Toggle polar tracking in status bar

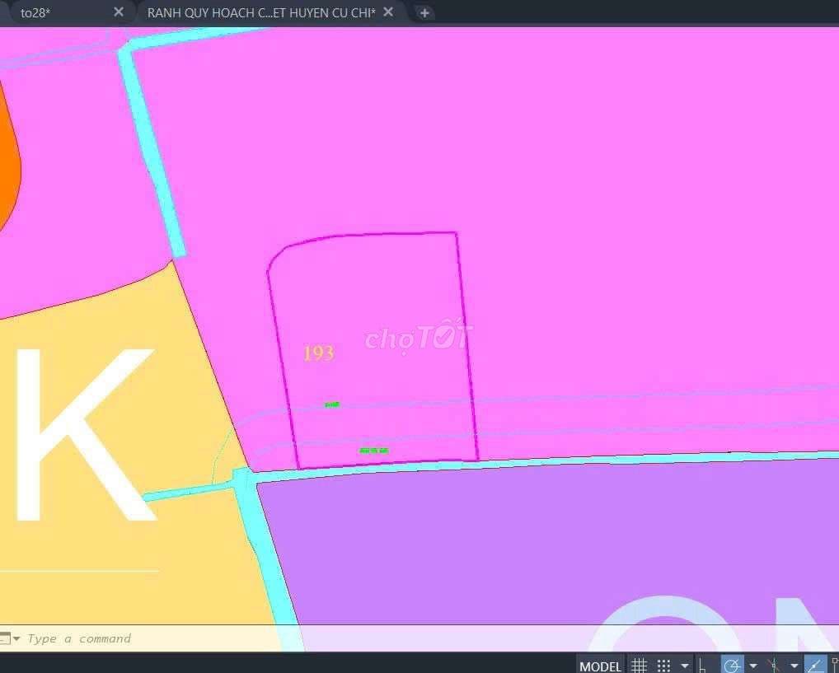click(x=732, y=665)
